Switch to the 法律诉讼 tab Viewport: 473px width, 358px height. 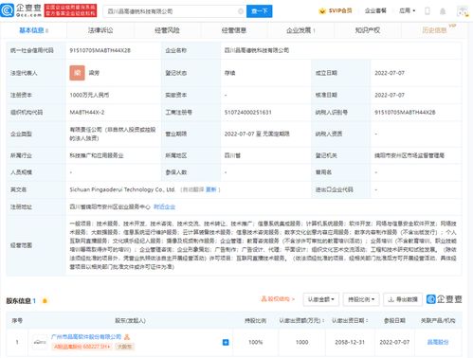(100, 30)
